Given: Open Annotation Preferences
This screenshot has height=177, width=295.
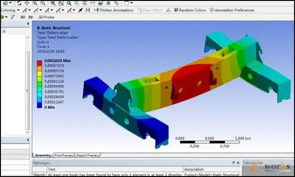Looking at the screenshot, I should (x=232, y=10).
